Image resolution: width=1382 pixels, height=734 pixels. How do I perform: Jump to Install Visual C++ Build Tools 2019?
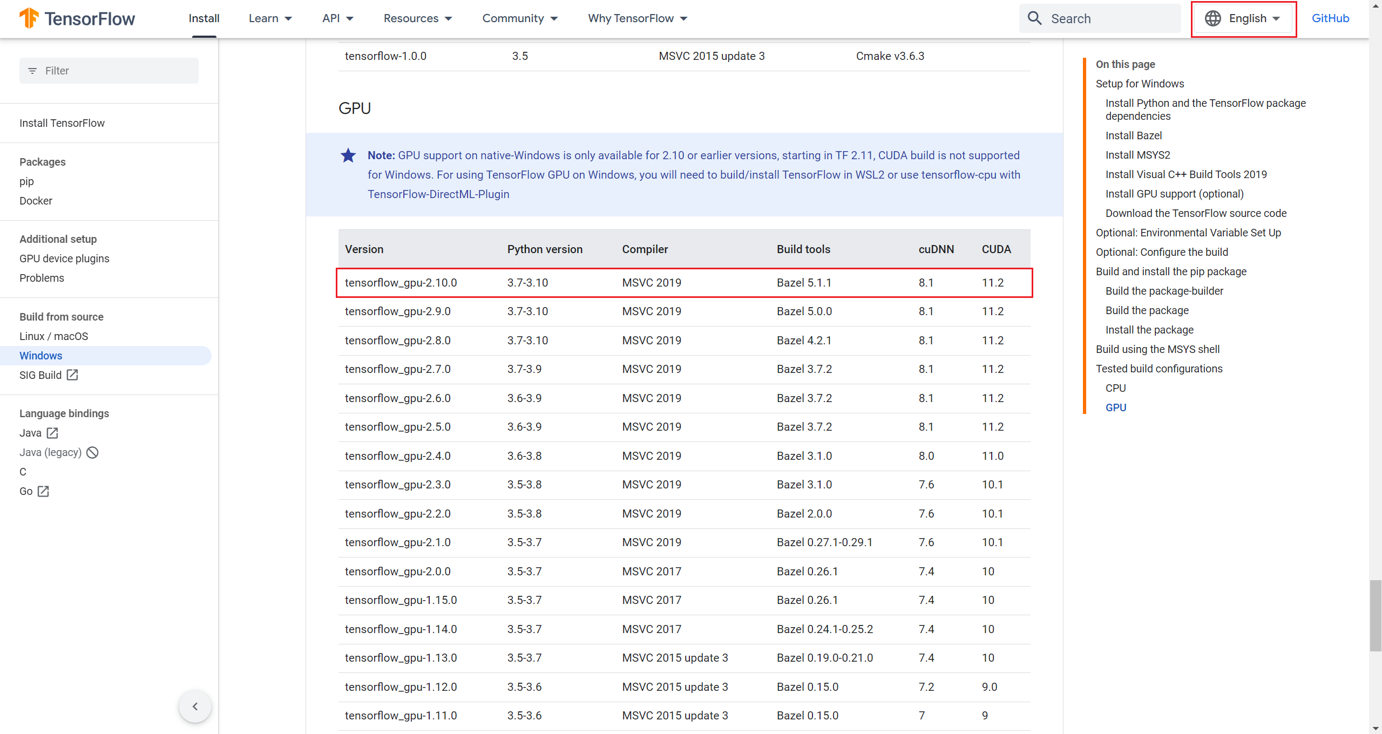click(x=1186, y=174)
